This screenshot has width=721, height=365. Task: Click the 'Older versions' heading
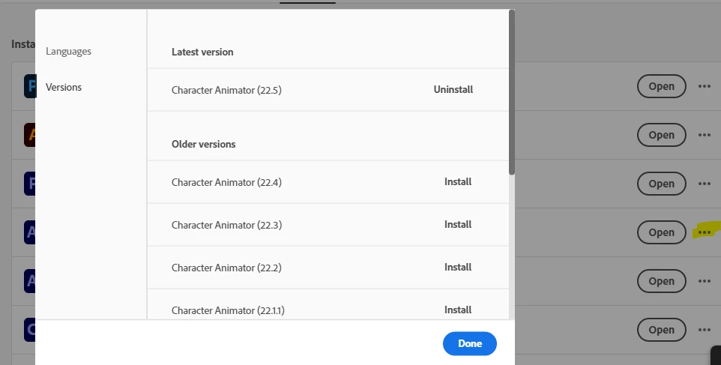203,145
